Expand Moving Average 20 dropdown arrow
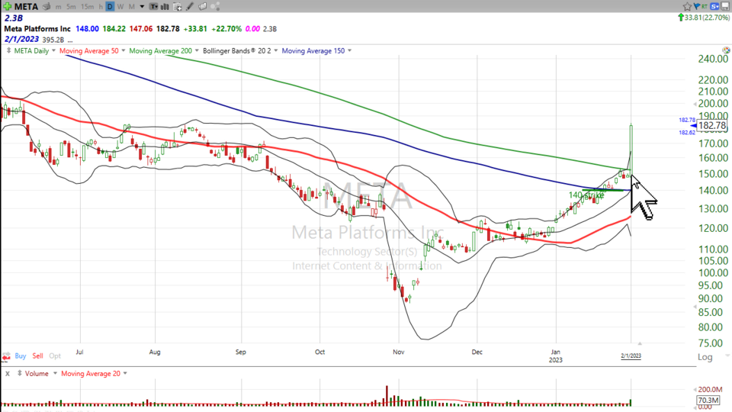This screenshot has width=732, height=412. 124,373
